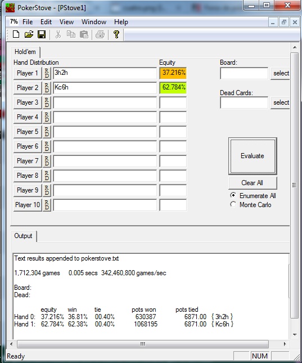Open the File menu
Image resolution: width=302 pixels, height=363 pixels.
pyautogui.click(x=28, y=22)
